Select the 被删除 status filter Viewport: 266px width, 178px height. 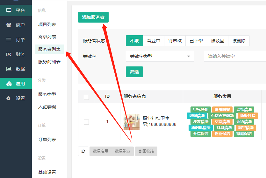click(239, 41)
